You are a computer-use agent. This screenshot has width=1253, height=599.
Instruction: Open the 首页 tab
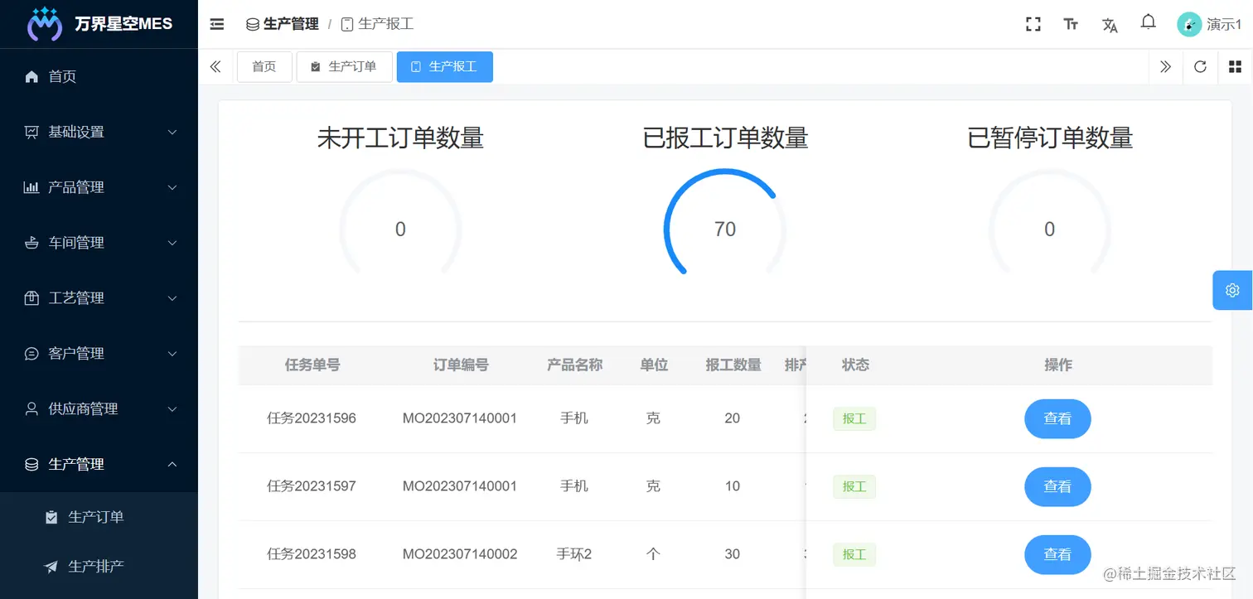click(x=264, y=66)
